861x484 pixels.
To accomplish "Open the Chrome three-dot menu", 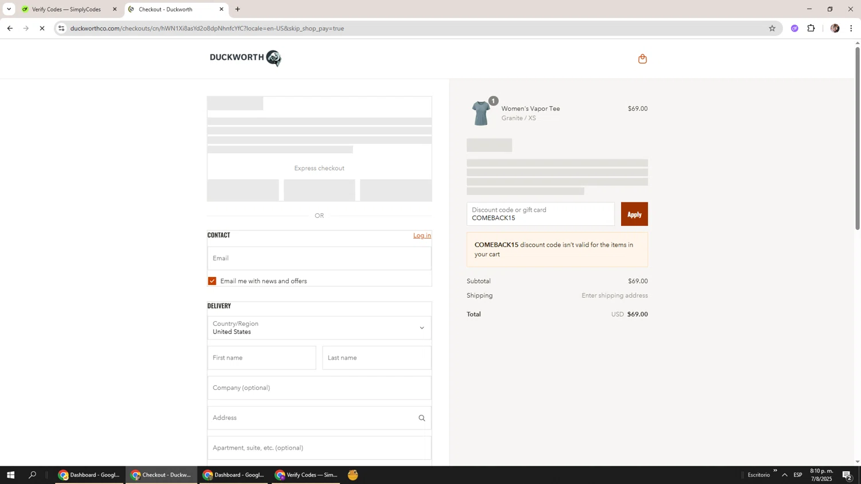I will pyautogui.click(x=851, y=28).
